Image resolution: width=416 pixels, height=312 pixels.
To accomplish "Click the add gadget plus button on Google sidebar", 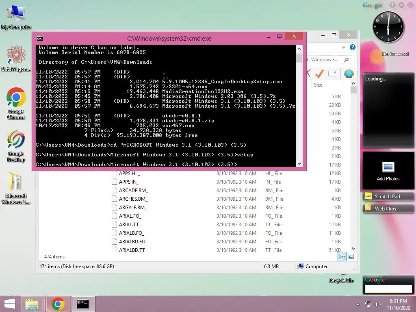I will click(392, 5).
